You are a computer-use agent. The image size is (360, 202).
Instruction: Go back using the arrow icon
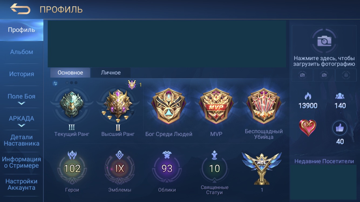(x=20, y=9)
